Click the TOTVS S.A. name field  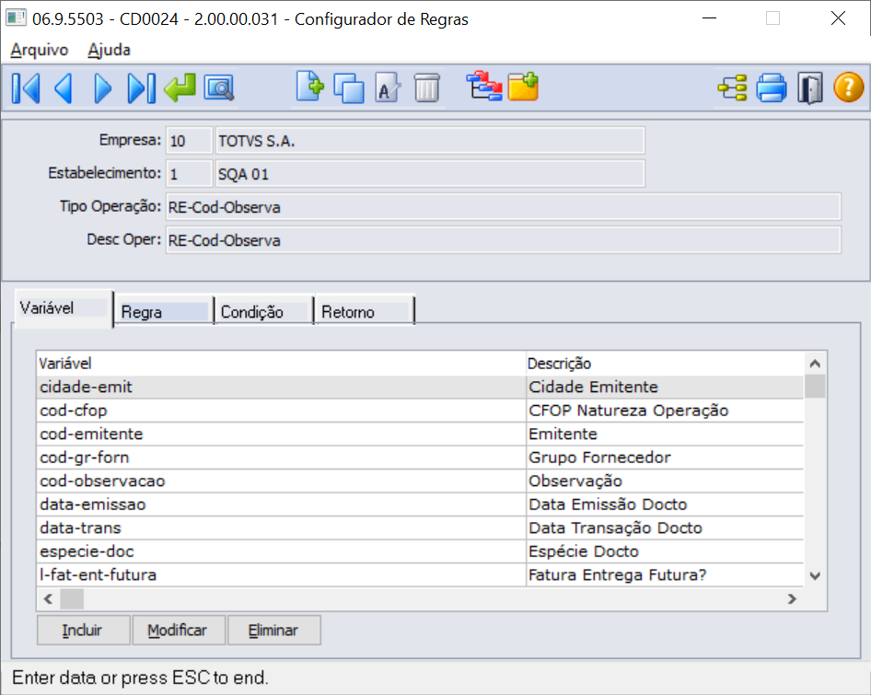click(429, 141)
